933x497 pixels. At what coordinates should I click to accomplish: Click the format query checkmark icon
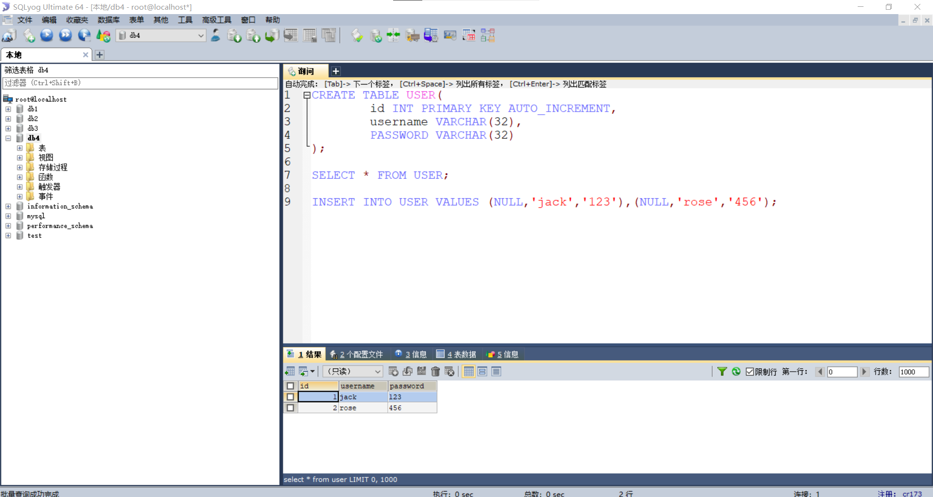click(x=357, y=35)
